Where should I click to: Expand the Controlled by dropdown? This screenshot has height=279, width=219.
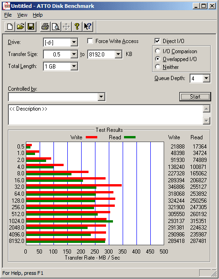click(x=101, y=97)
